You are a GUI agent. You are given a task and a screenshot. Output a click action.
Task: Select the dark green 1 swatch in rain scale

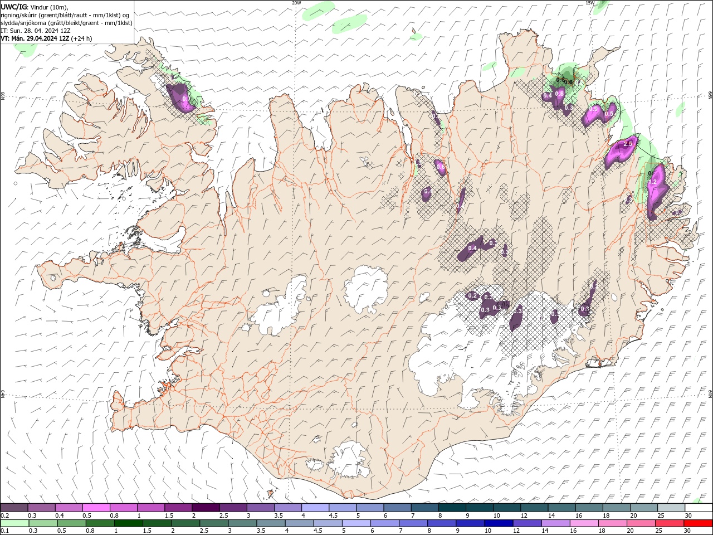point(128,523)
